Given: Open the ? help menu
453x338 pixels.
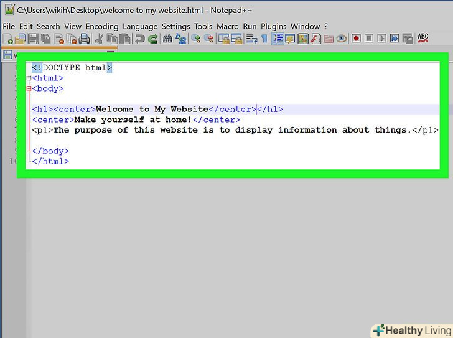Looking at the screenshot, I should pos(326,27).
